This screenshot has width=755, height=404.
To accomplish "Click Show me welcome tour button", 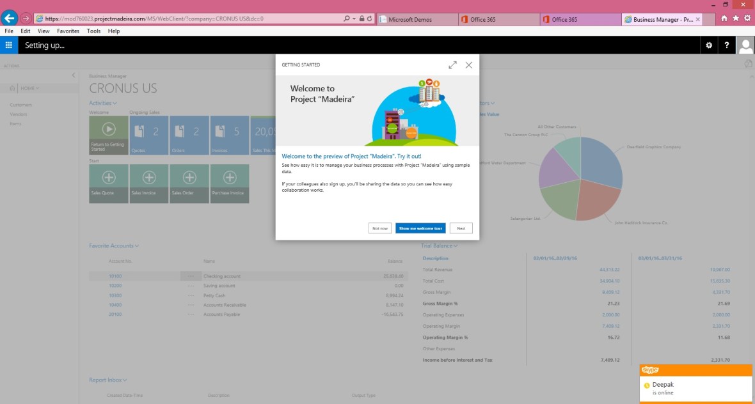I will coord(420,228).
